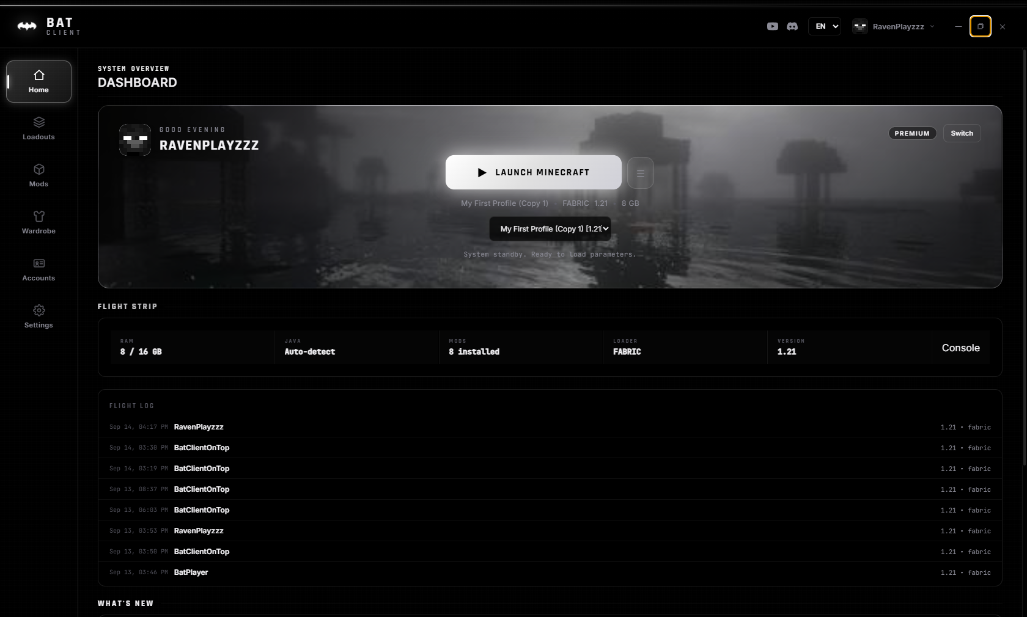
Task: Select the Sep 13, 03:50 PM BatClientOnTop entry
Action: pyautogui.click(x=550, y=552)
